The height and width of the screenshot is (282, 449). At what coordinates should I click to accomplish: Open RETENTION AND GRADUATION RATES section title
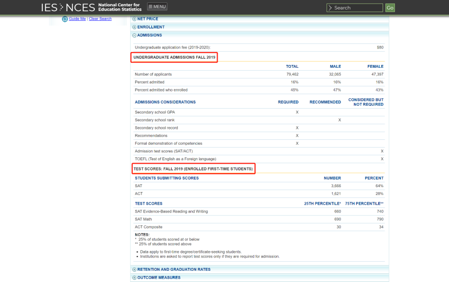[174, 270]
